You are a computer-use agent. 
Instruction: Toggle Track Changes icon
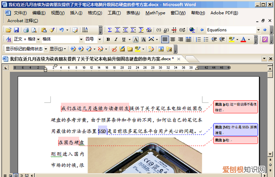tap(151, 49)
